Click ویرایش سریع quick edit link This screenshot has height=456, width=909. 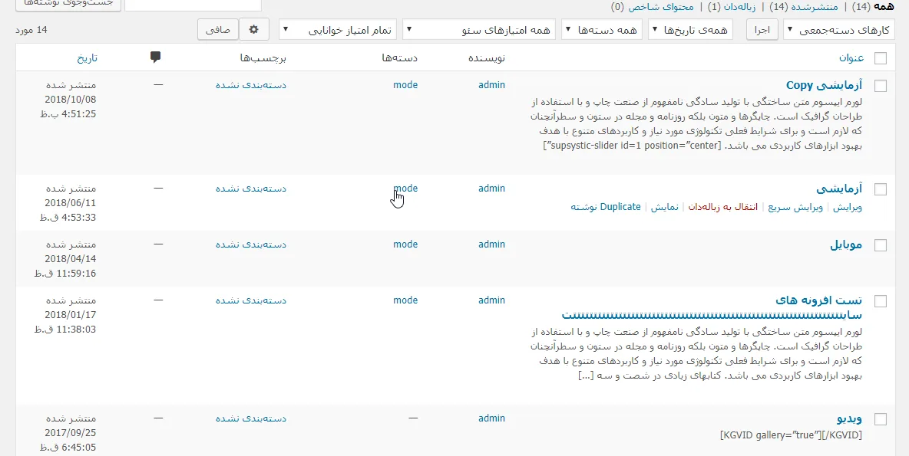pyautogui.click(x=795, y=207)
